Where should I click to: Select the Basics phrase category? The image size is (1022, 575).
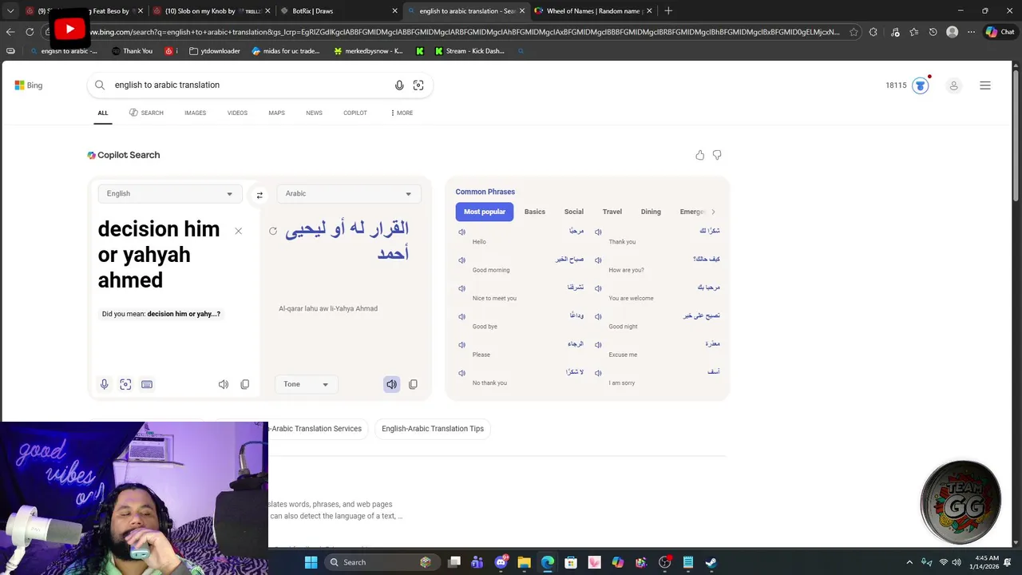click(x=535, y=212)
